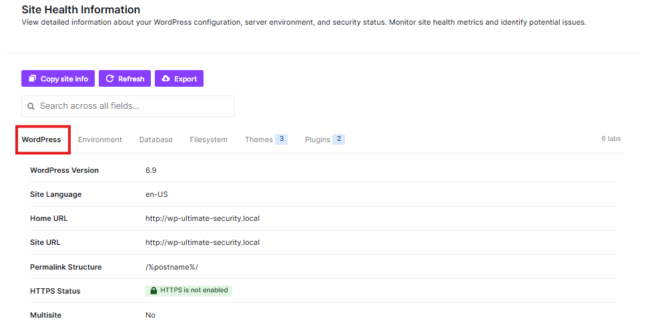Click the page description paragraph text

coord(304,22)
